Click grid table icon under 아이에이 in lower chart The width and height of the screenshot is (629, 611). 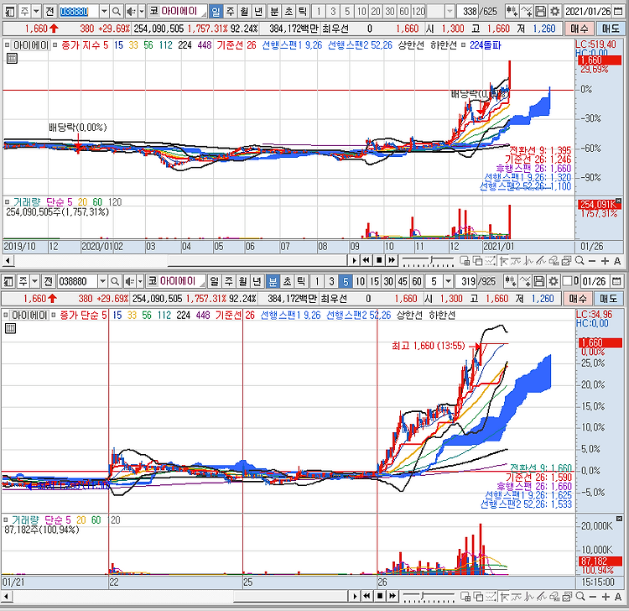[10, 329]
